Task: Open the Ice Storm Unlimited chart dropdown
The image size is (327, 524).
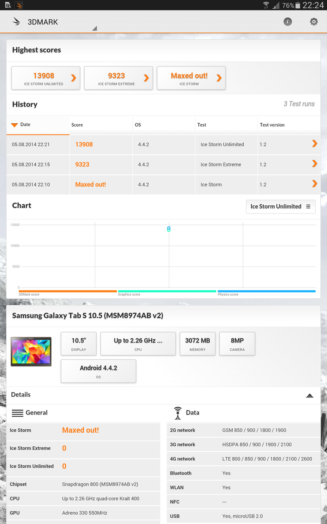Action: (x=281, y=207)
